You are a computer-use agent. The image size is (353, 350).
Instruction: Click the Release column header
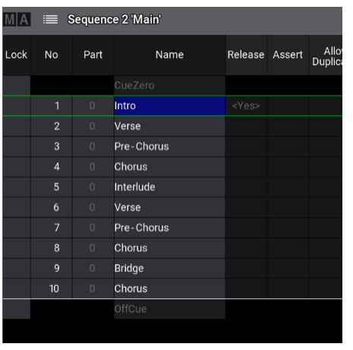point(246,55)
